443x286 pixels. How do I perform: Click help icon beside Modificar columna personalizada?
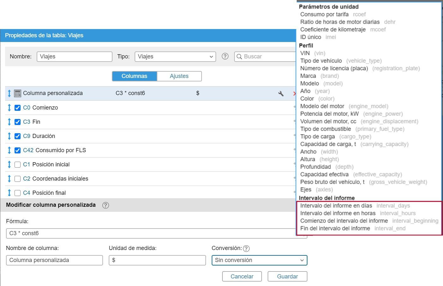click(x=106, y=205)
